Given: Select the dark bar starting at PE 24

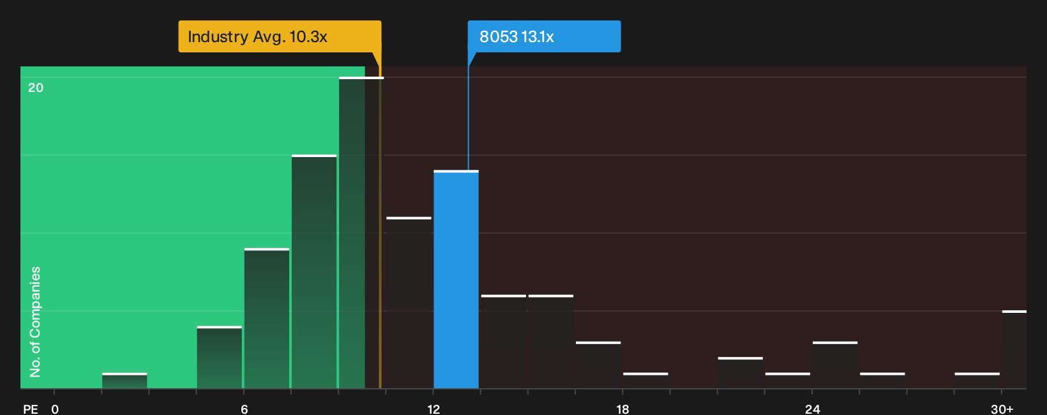Looking at the screenshot, I should click(x=835, y=365).
